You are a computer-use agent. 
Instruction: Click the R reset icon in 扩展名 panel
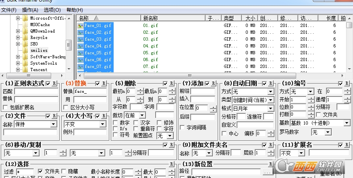pos(347,145)
